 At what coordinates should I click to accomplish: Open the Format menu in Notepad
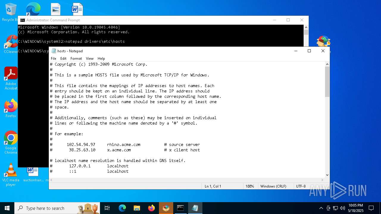coord(76,59)
